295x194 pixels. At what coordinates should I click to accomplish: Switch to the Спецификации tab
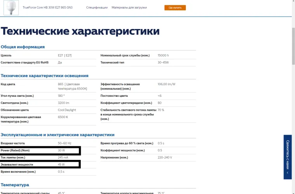pyautogui.click(x=97, y=8)
